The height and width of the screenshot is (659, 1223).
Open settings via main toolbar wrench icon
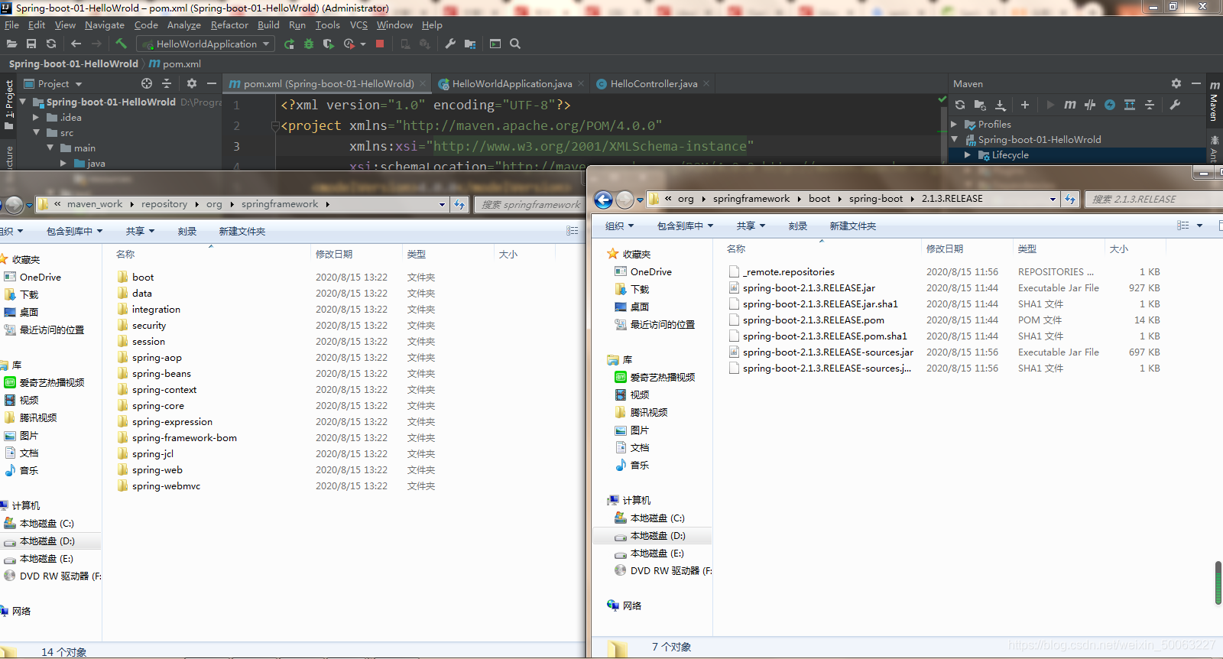[x=450, y=44]
